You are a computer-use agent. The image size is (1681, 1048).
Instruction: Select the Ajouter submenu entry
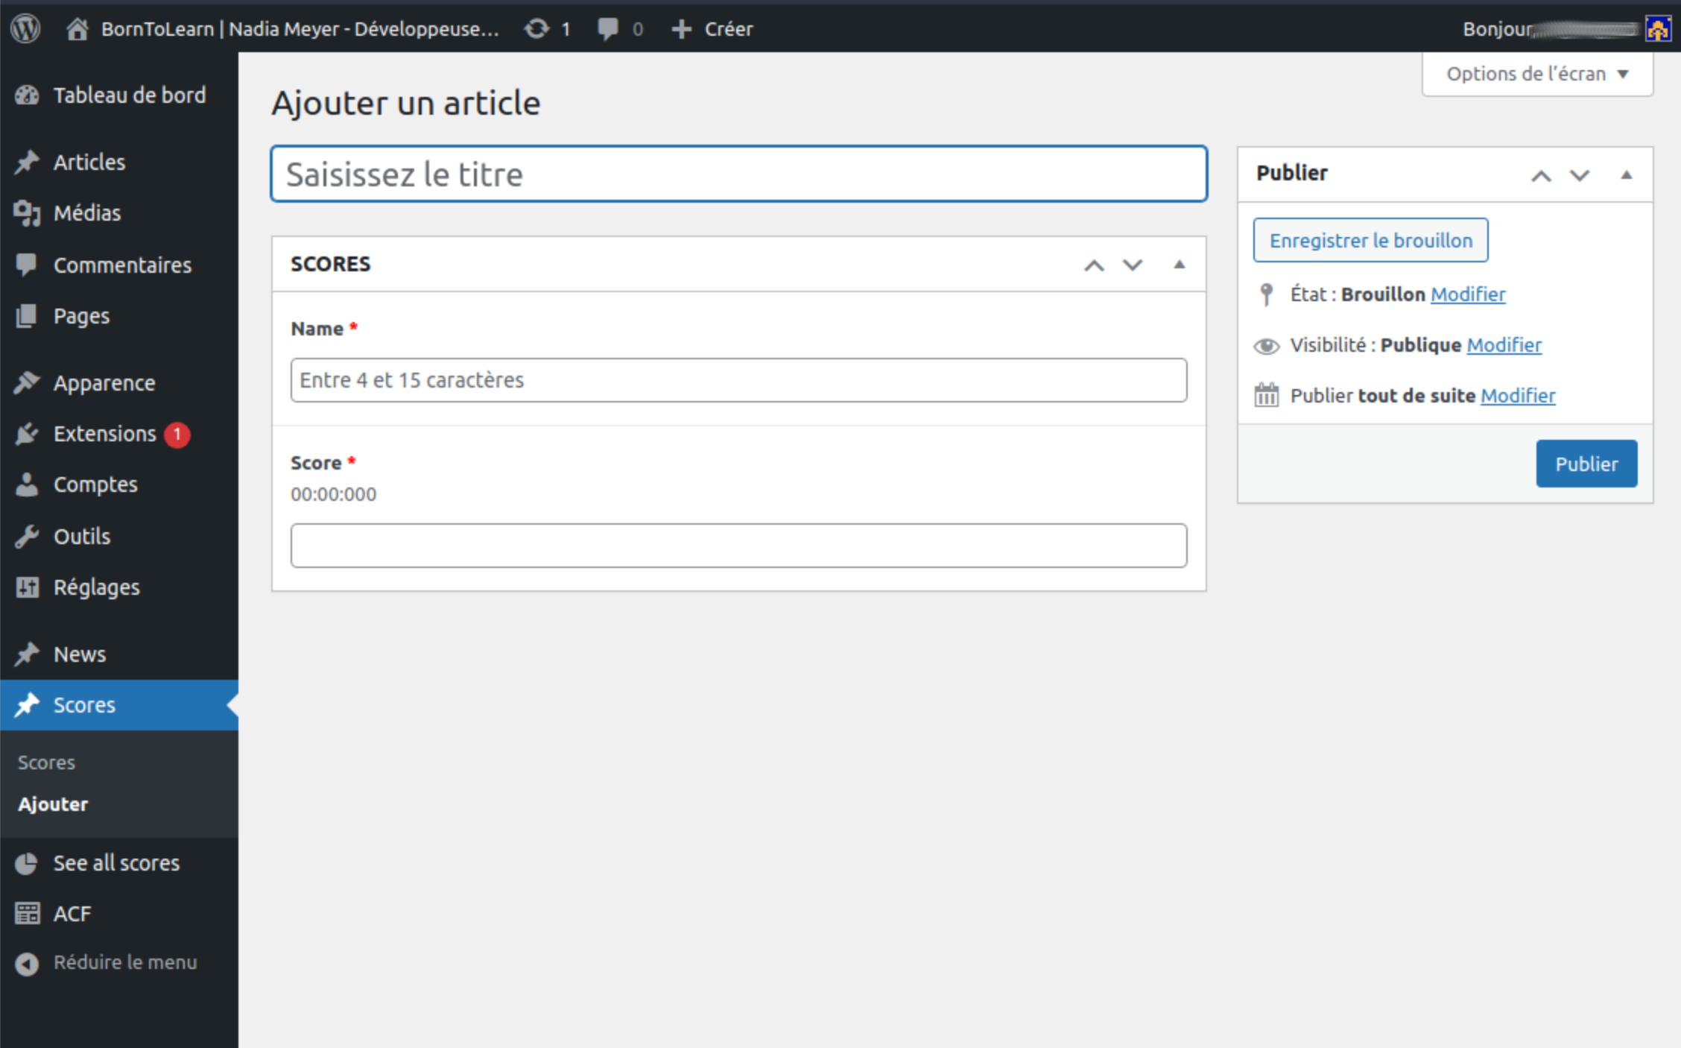53,804
